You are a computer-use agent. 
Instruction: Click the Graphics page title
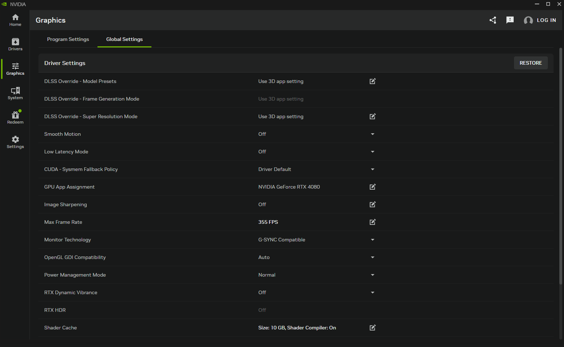pos(50,20)
